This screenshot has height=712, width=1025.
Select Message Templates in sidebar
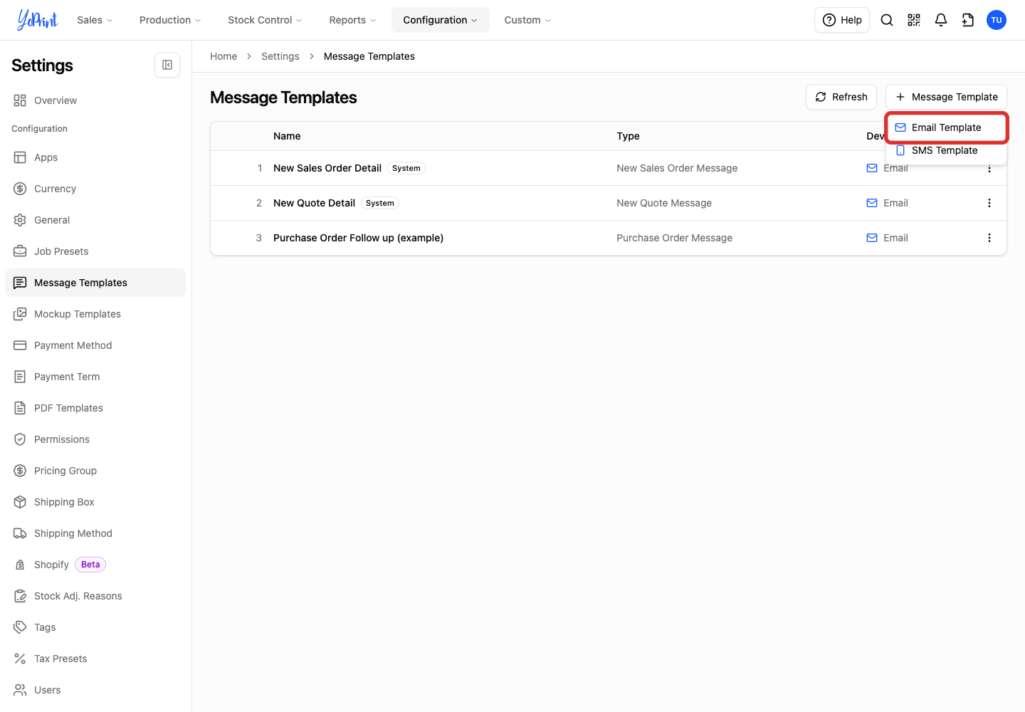[95, 283]
